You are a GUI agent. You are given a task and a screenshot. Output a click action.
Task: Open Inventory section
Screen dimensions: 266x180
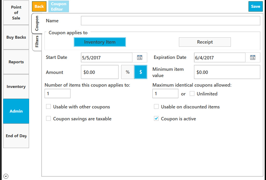click(x=16, y=86)
